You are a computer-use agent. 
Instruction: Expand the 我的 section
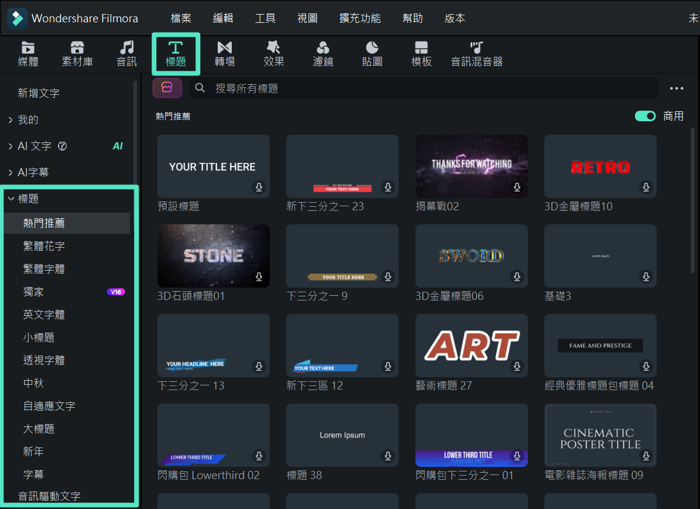11,119
